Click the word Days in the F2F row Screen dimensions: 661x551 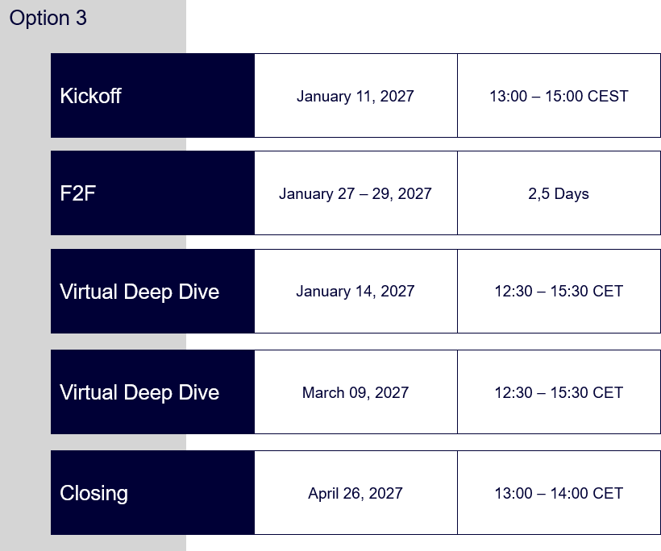tap(572, 194)
